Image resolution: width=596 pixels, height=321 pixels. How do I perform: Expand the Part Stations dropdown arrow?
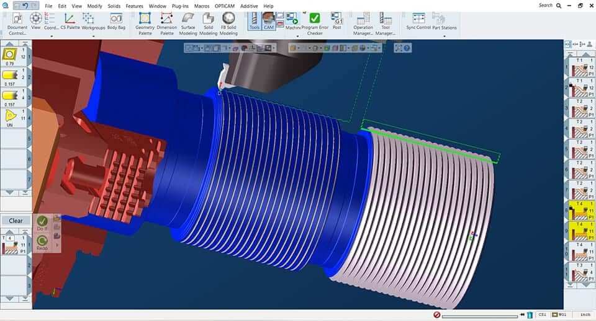[445, 36]
